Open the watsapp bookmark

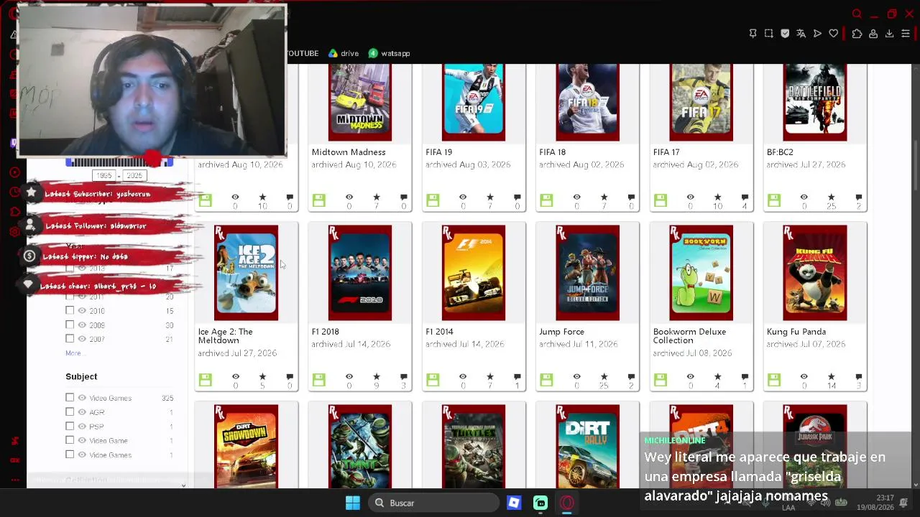pos(389,53)
